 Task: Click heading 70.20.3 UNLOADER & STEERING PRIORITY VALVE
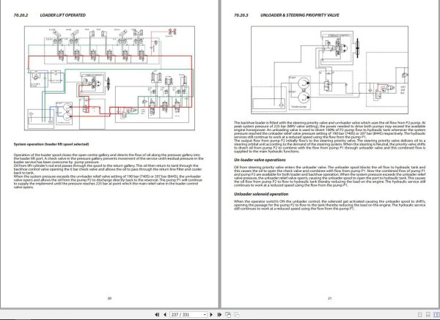pos(287,15)
